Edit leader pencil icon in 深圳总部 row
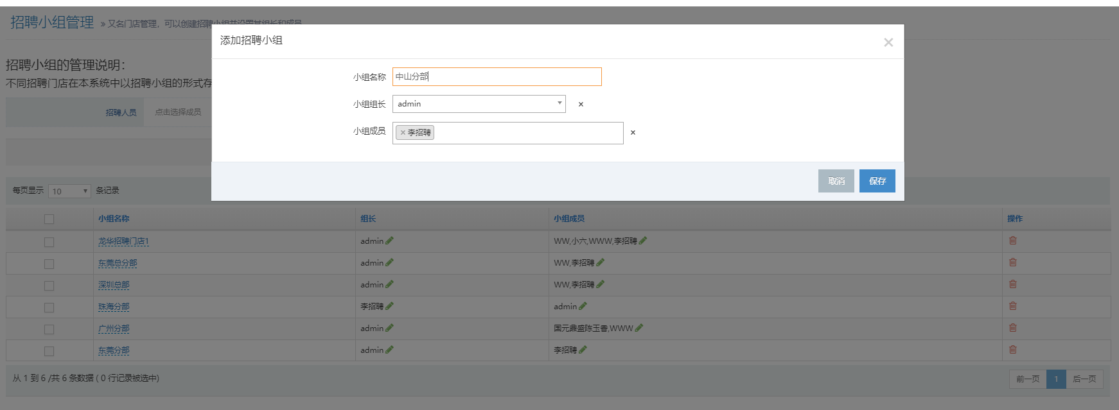 (x=389, y=284)
